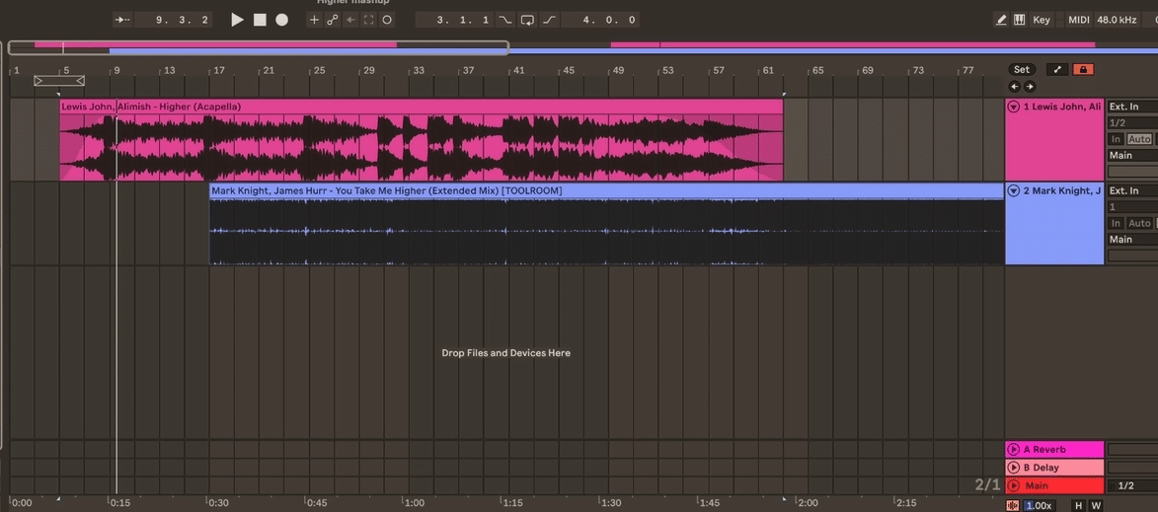Toggle the Arrangement Loop switch

(x=527, y=20)
